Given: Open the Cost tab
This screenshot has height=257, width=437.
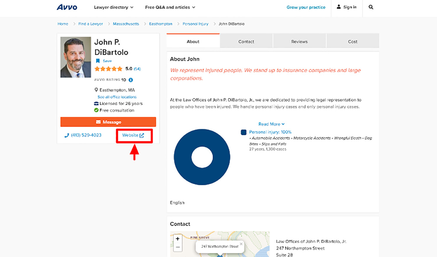Looking at the screenshot, I should [x=353, y=41].
